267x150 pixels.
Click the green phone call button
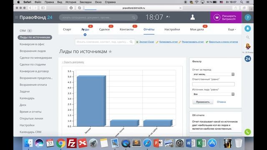point(248,132)
